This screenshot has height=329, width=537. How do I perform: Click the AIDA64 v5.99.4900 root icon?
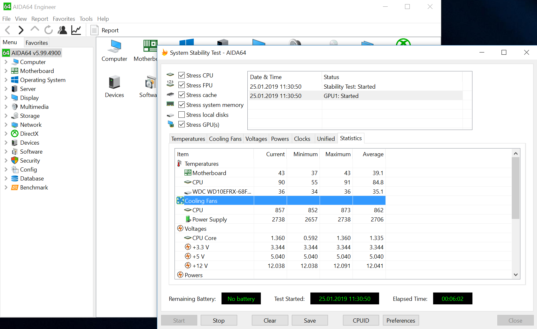pos(6,53)
